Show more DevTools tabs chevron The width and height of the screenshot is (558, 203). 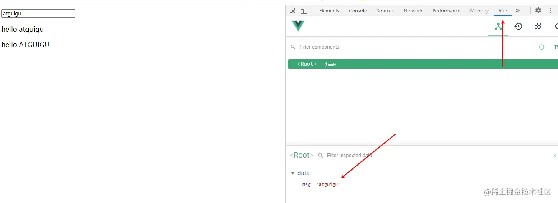[518, 11]
